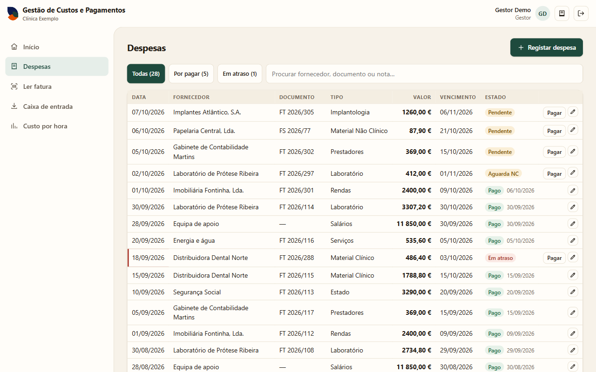596x372 pixels.
Task: Click Pagar for the Aguarda NC invoice
Action: [x=554, y=174]
